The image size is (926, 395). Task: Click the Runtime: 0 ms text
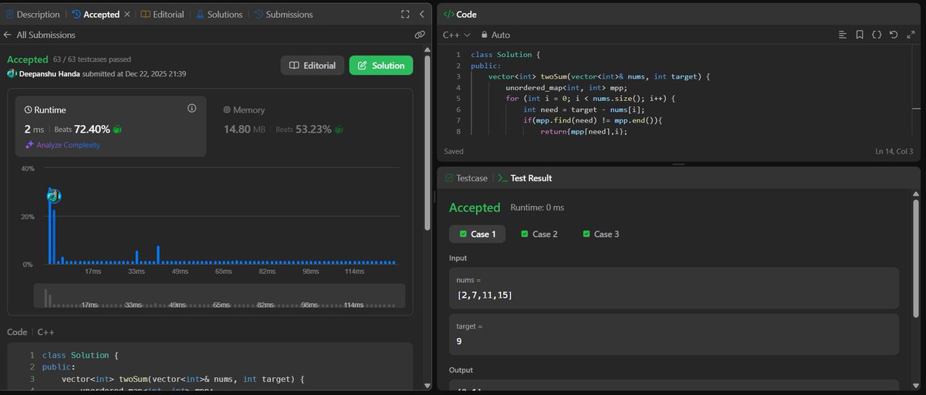coord(537,208)
